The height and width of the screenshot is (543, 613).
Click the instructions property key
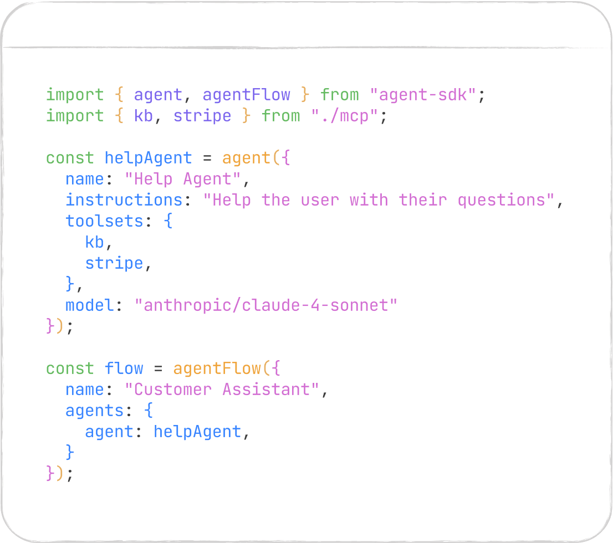(x=124, y=200)
